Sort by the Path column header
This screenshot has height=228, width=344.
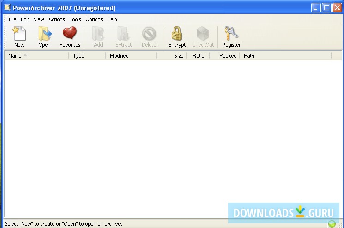coord(285,56)
